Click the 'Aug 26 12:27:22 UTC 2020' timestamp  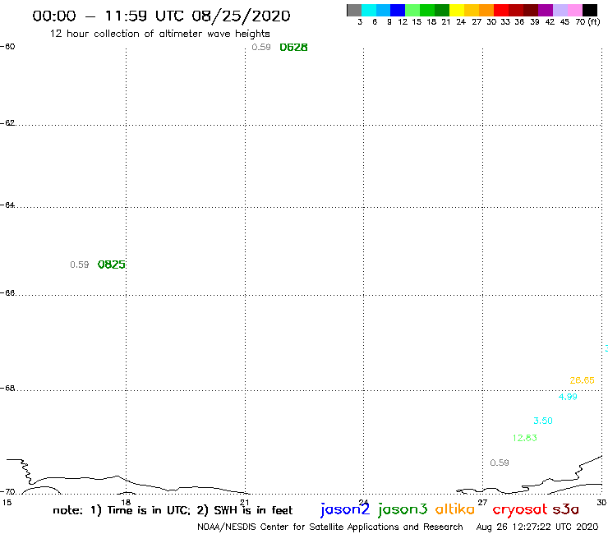(x=537, y=527)
